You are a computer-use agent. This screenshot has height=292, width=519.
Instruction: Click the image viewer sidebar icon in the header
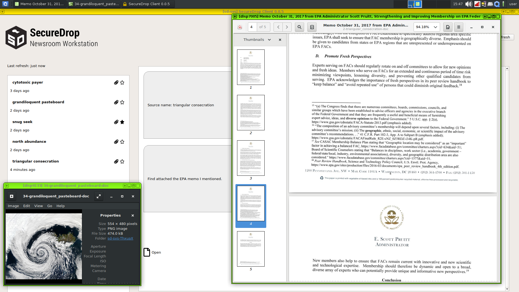coord(12,196)
